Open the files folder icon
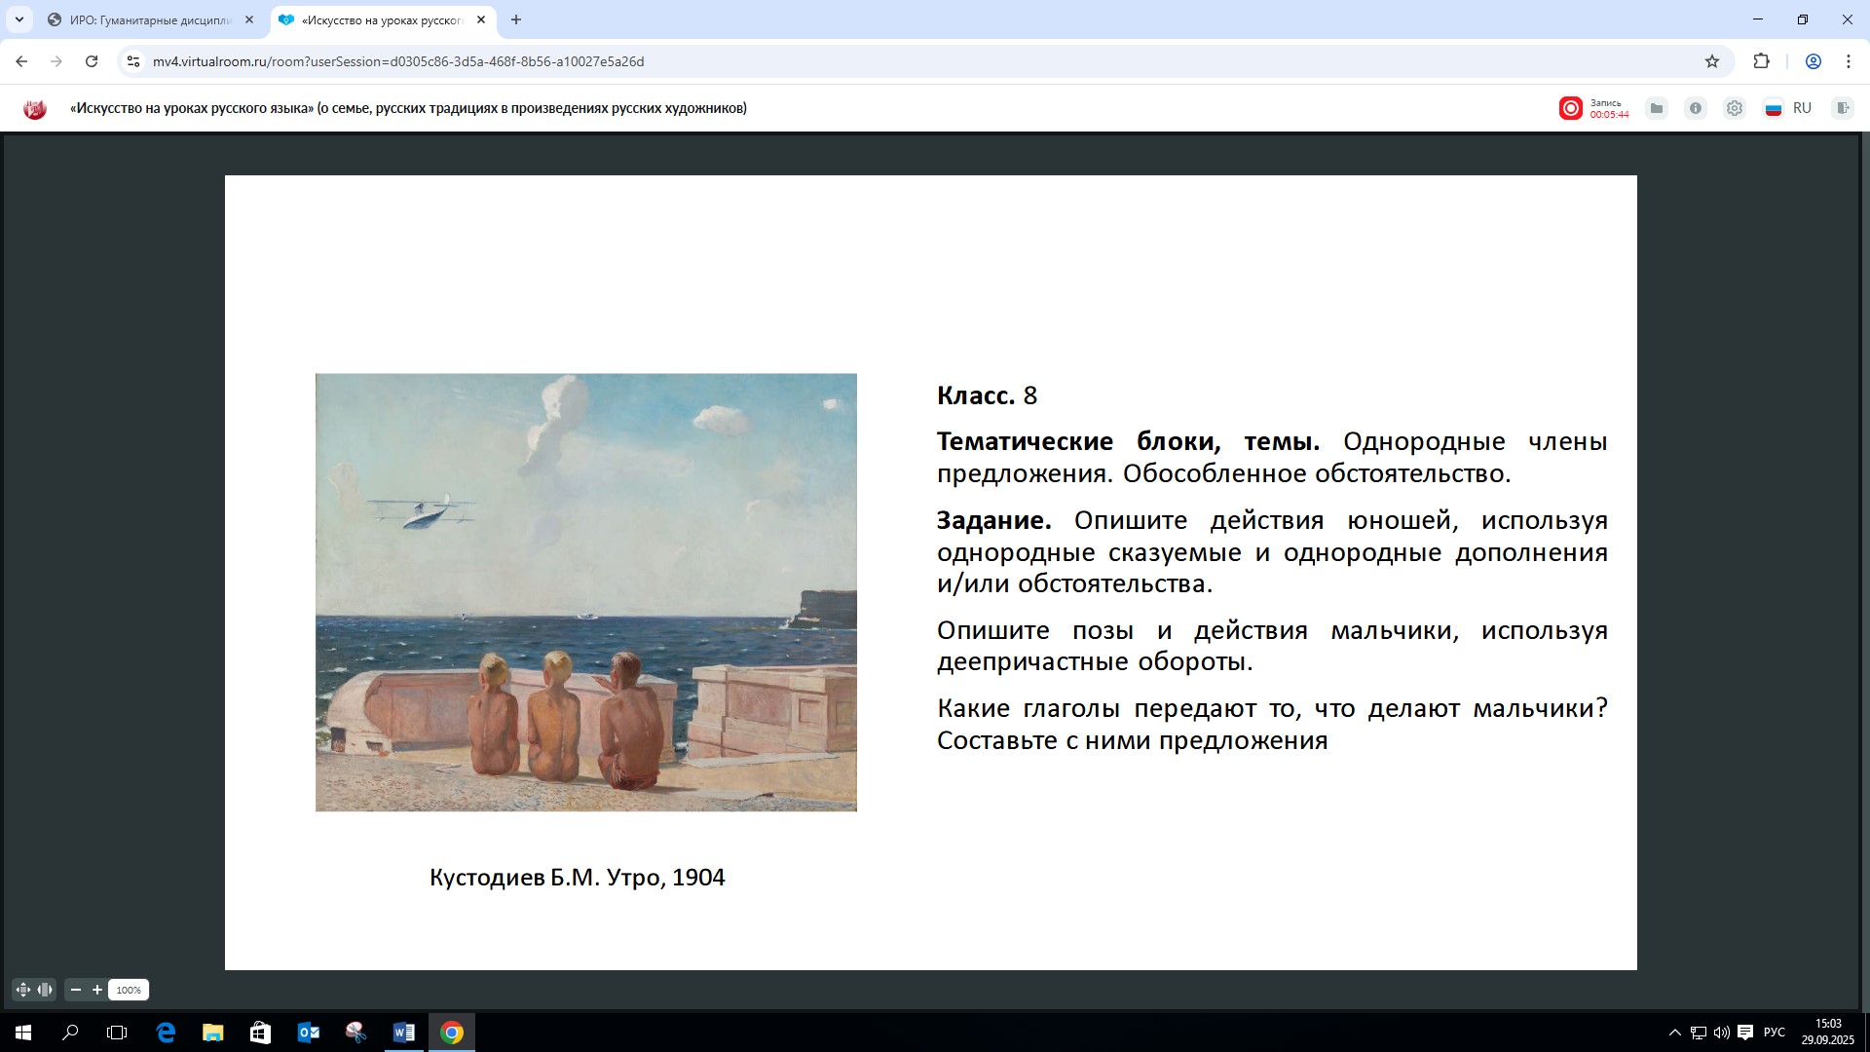Screen dimensions: 1870x1052 click(1656, 108)
